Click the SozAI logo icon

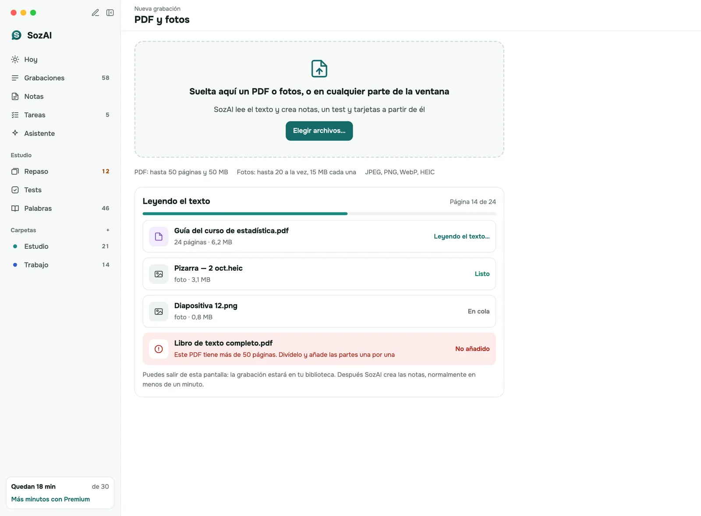[x=16, y=35]
